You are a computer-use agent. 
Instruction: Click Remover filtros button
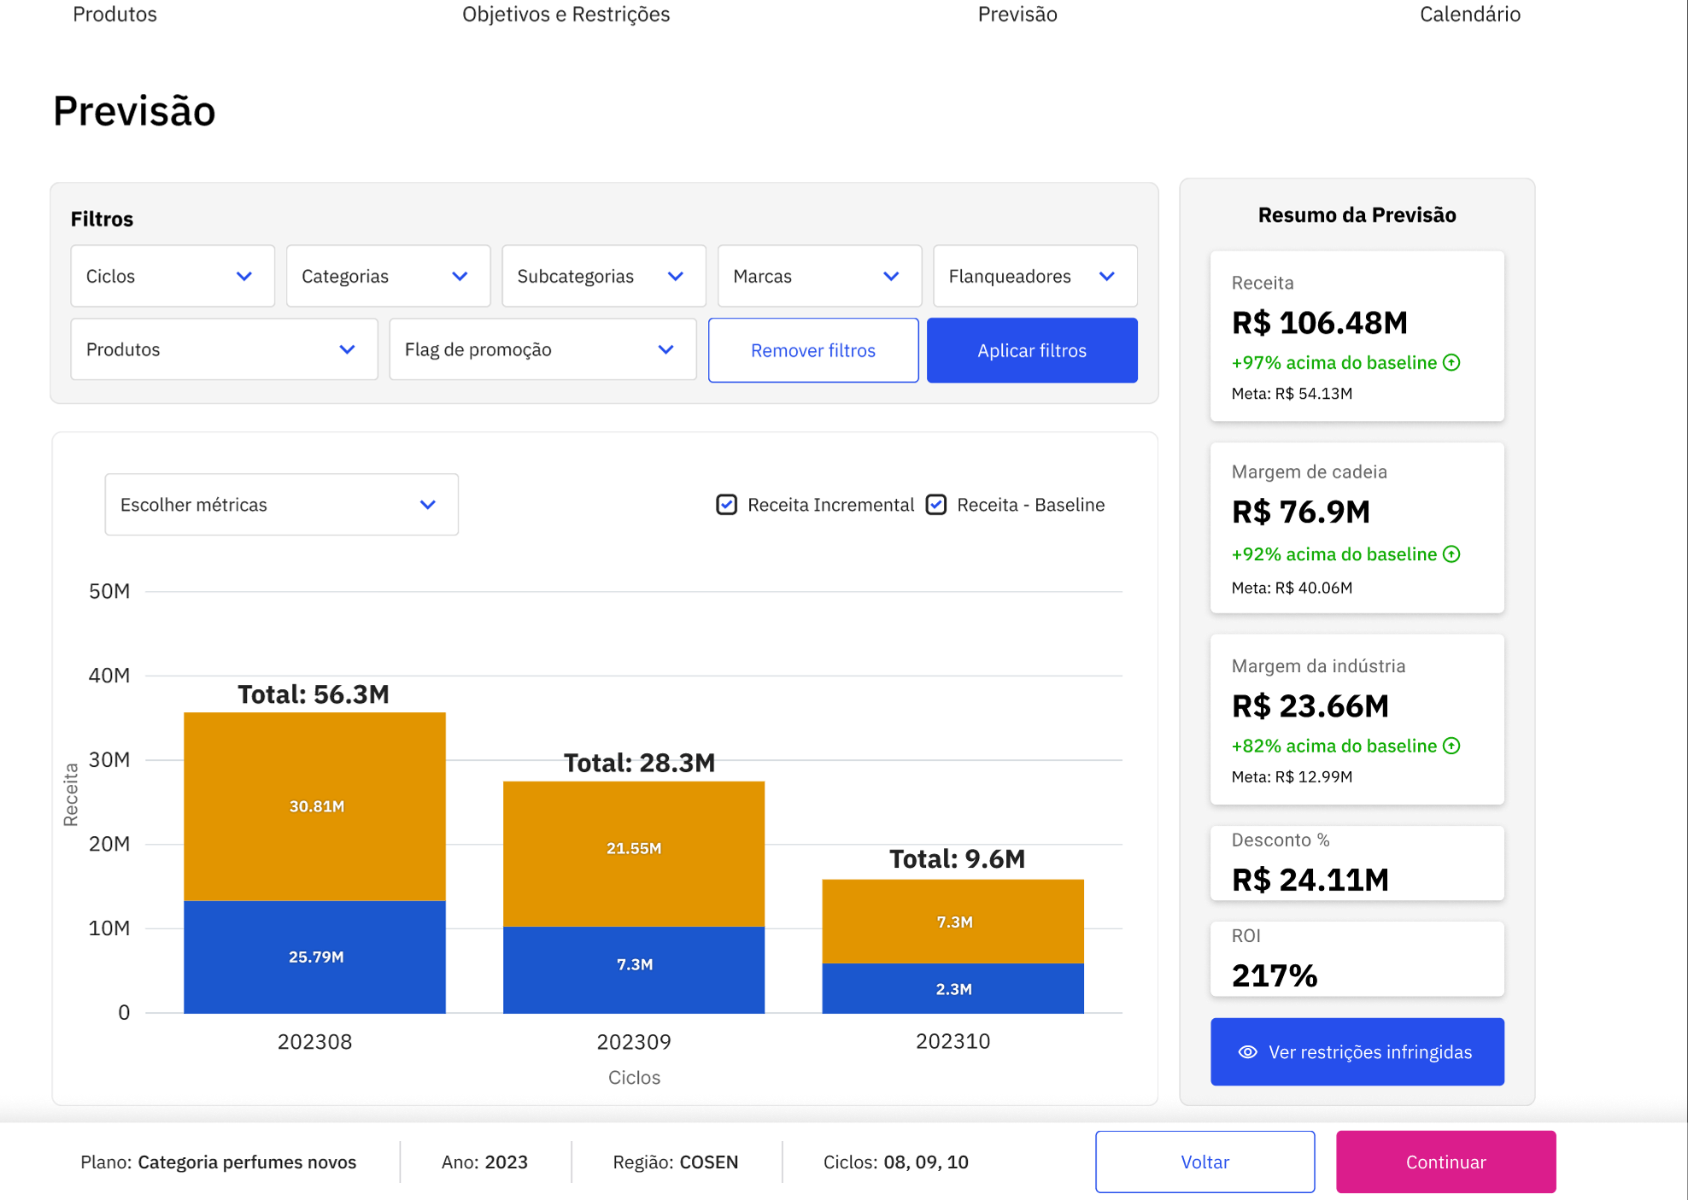pyautogui.click(x=812, y=350)
